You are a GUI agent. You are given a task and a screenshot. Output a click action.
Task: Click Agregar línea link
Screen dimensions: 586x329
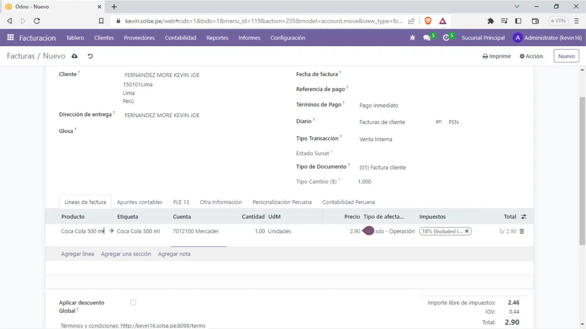(77, 254)
